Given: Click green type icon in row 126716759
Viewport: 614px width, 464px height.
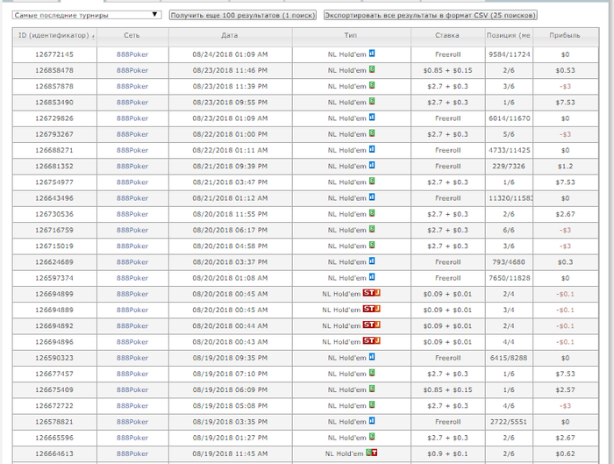Looking at the screenshot, I should pyautogui.click(x=372, y=229).
